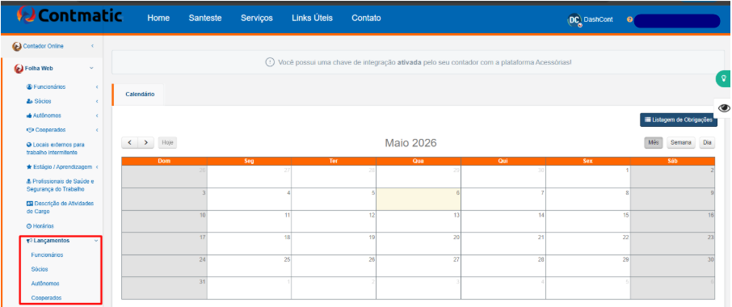Click the Funcionários person icon in sidebar

tap(29, 86)
